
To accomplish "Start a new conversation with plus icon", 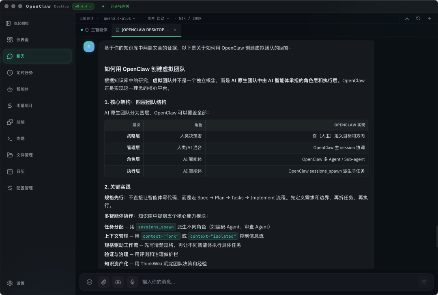I will coord(429,18).
